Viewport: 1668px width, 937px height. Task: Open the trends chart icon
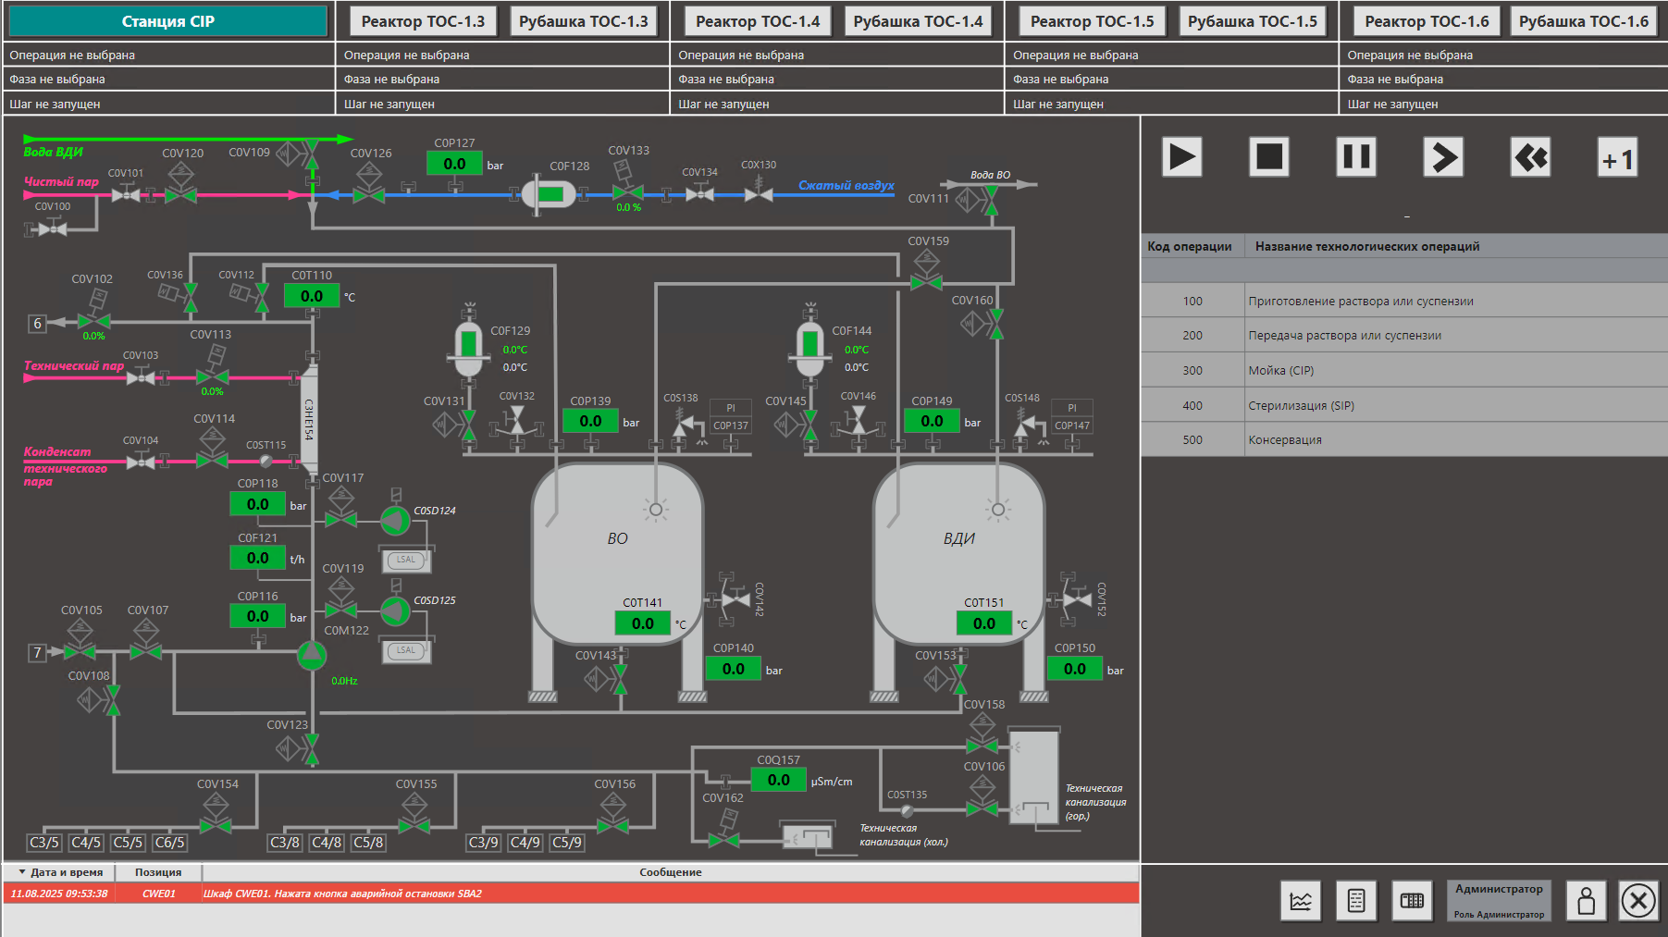[1301, 901]
